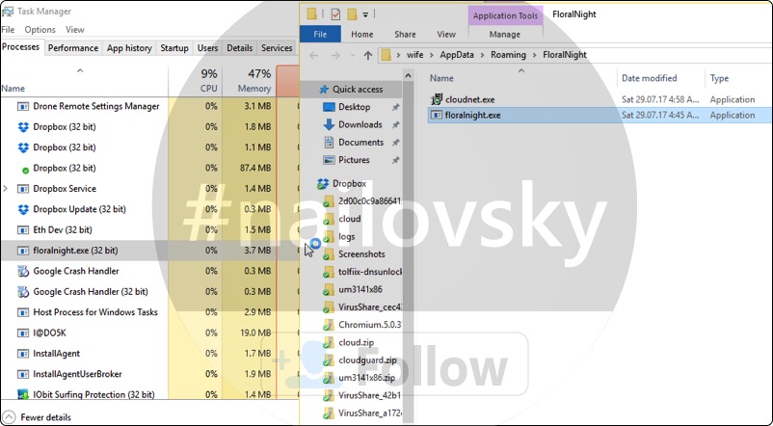Sort processes by the CPU column
This screenshot has width=773, height=426.
coord(196,81)
